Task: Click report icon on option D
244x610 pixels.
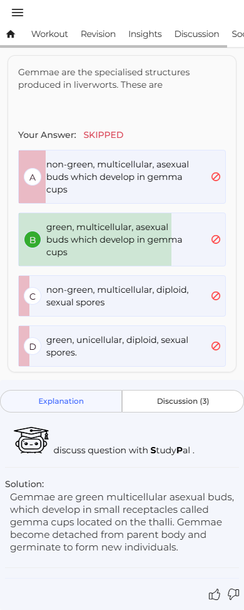Action: pos(216,346)
